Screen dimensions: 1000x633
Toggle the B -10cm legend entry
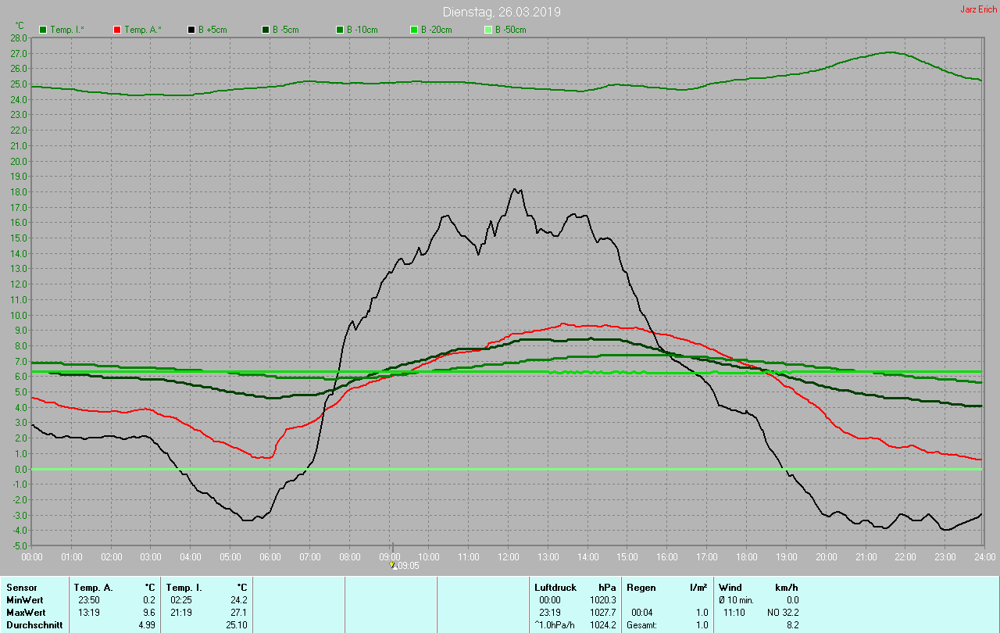(340, 30)
